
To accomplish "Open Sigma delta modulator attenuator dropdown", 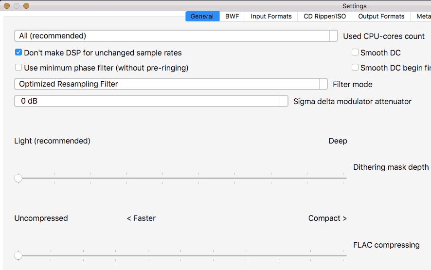I will coord(151,101).
